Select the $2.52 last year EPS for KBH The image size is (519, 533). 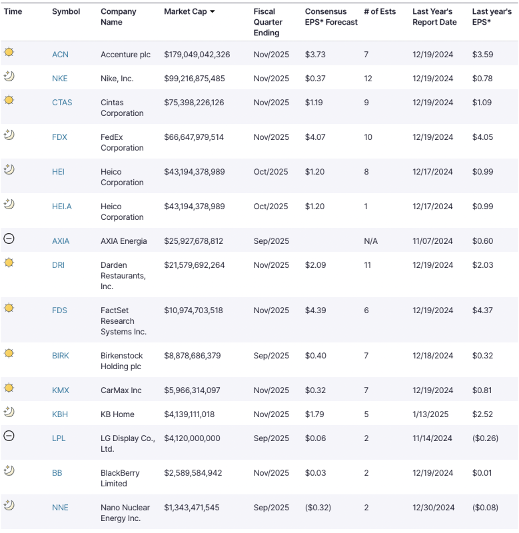tap(482, 414)
